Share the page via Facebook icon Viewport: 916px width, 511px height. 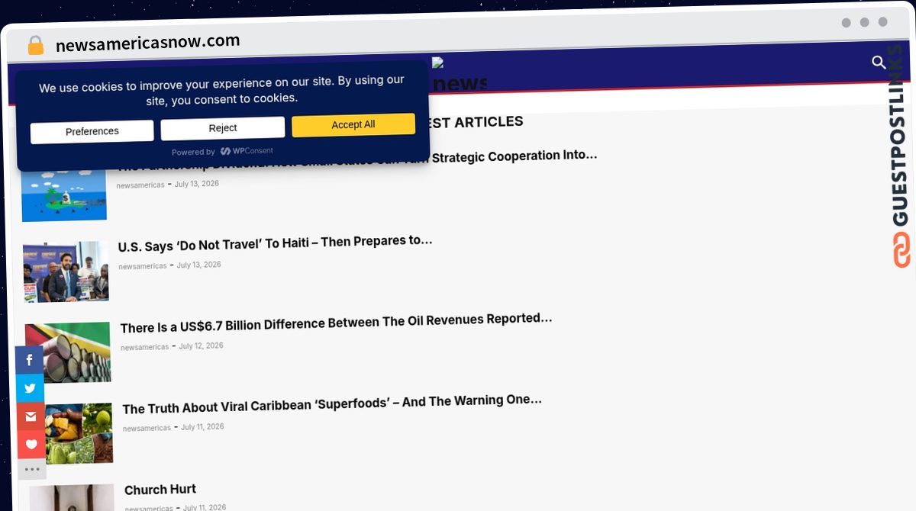tap(29, 360)
